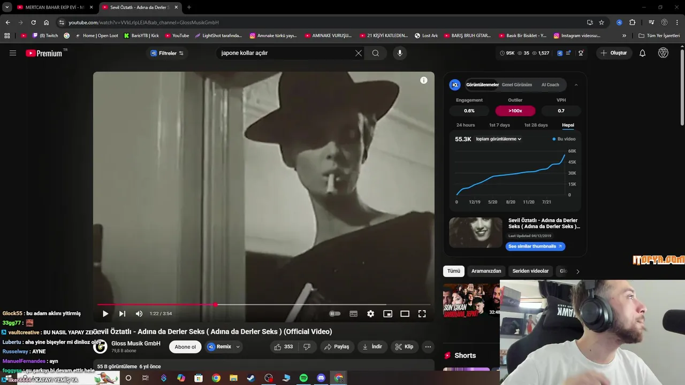Open YouTube notifications bell
Viewport: 685px width, 385px height.
643,53
